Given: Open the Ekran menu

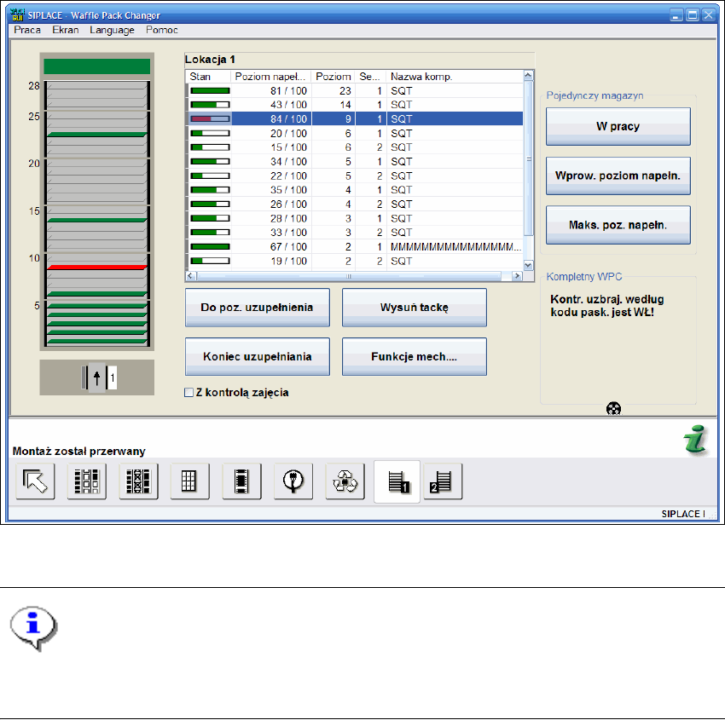Looking at the screenshot, I should click(65, 30).
